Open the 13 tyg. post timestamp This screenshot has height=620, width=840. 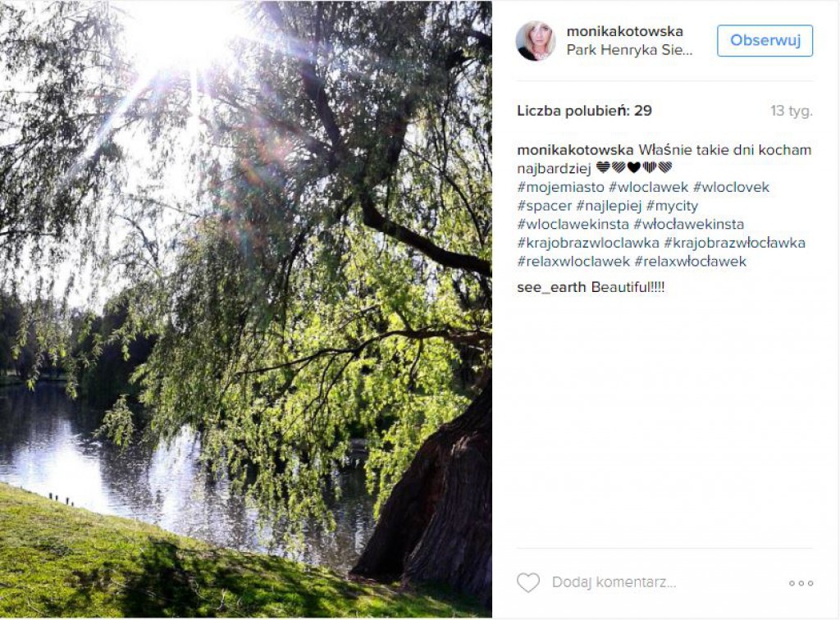(792, 112)
